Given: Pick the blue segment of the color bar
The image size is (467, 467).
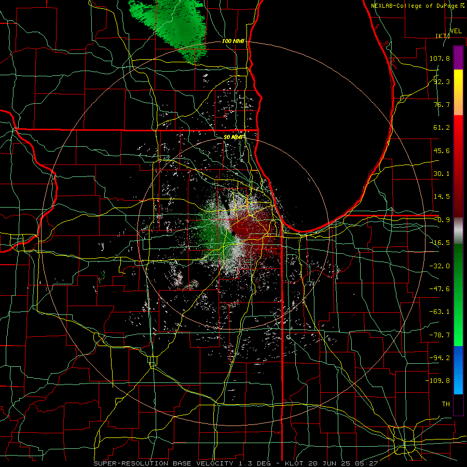Looking at the screenshot, I should [x=458, y=370].
